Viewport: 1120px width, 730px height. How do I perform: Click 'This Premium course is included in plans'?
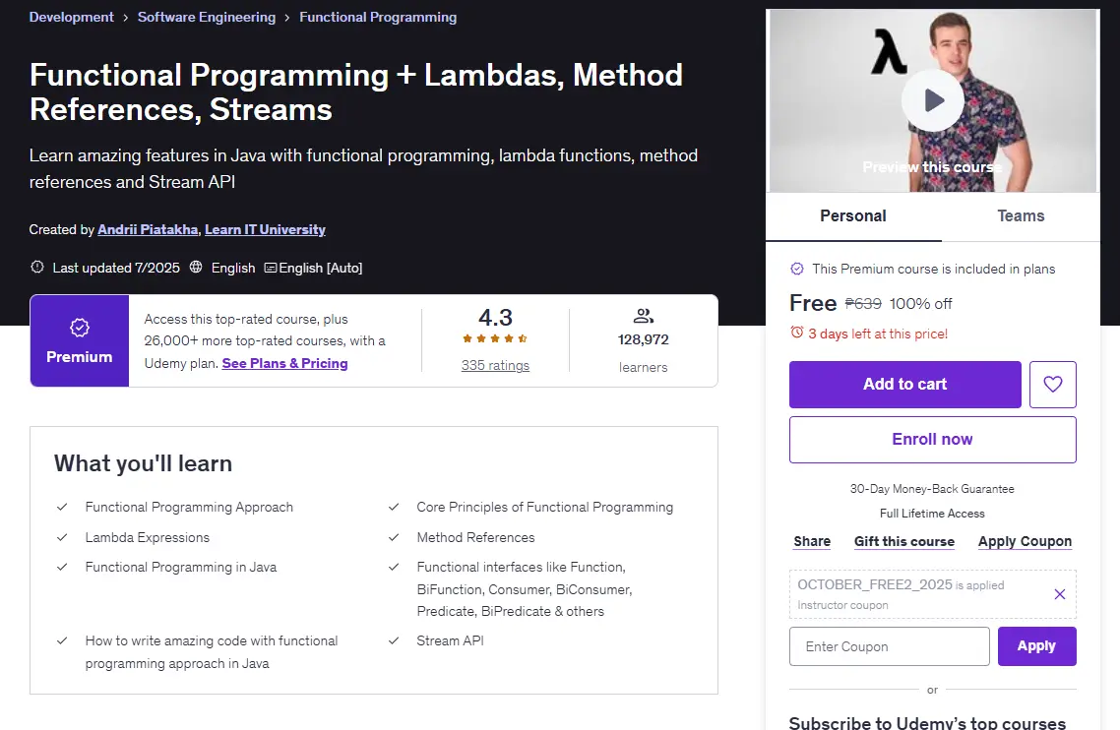[x=934, y=269]
